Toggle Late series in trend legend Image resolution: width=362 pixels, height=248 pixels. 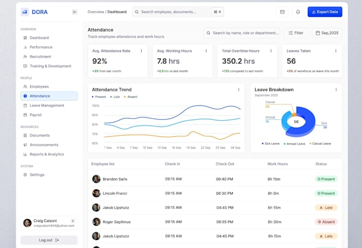(x=115, y=97)
